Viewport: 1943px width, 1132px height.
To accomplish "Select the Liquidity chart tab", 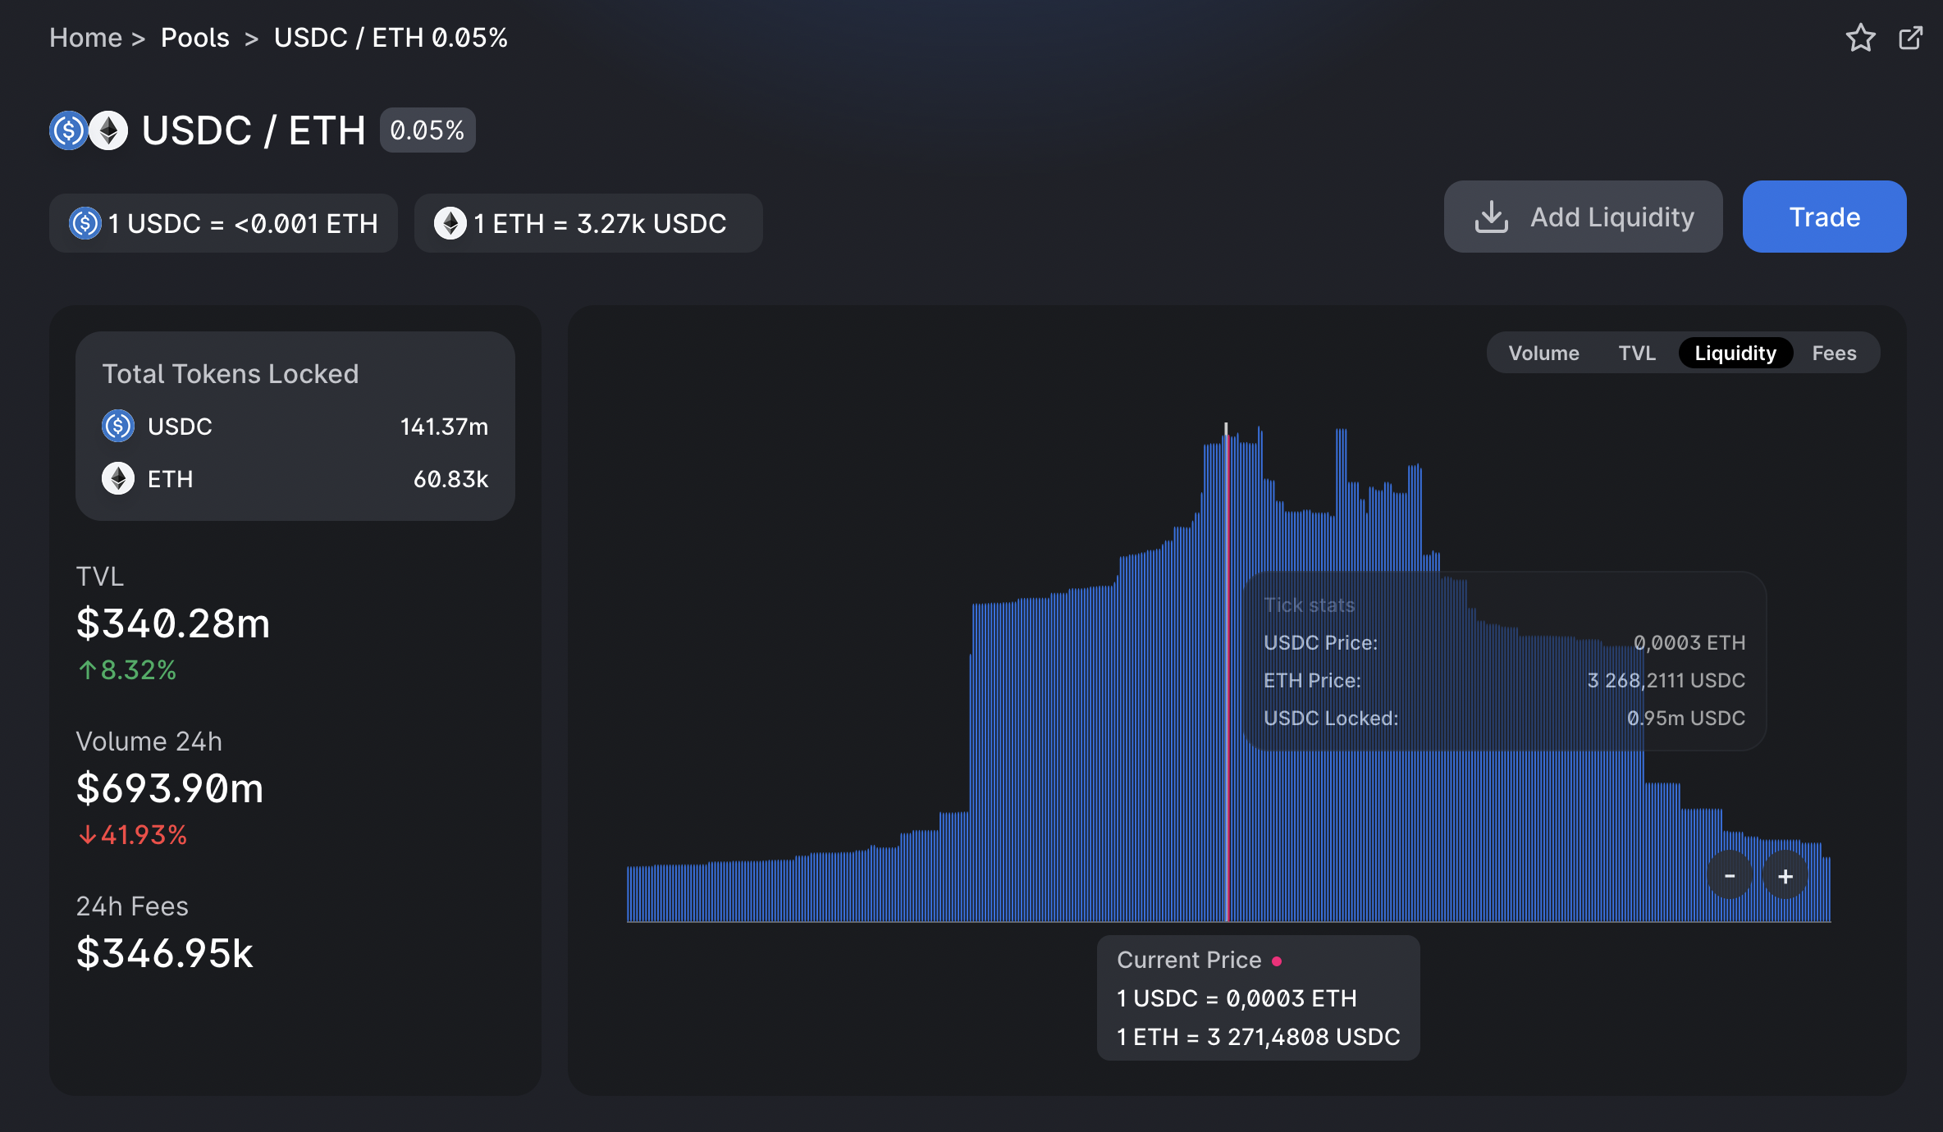I will tap(1735, 353).
